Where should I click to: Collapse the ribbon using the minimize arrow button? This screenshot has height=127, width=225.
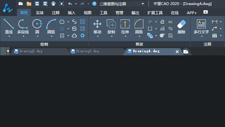205,12
